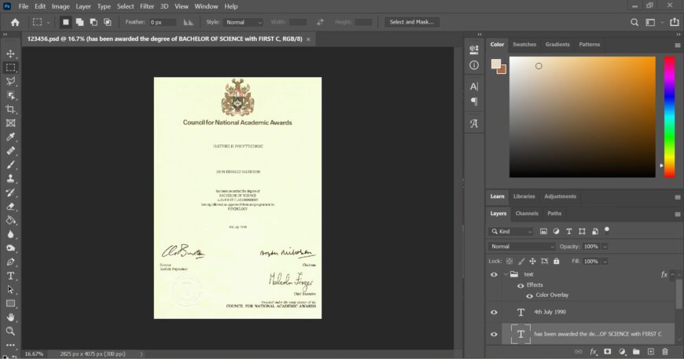Select the Eyedropper tool
The image size is (684, 359).
point(10,137)
